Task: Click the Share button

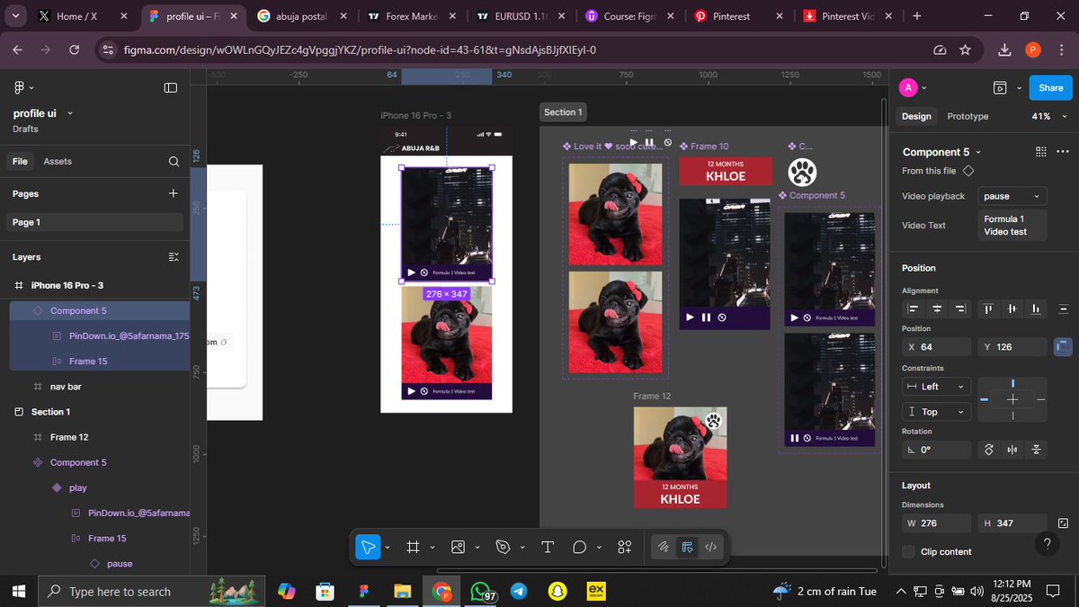Action: click(x=1050, y=87)
